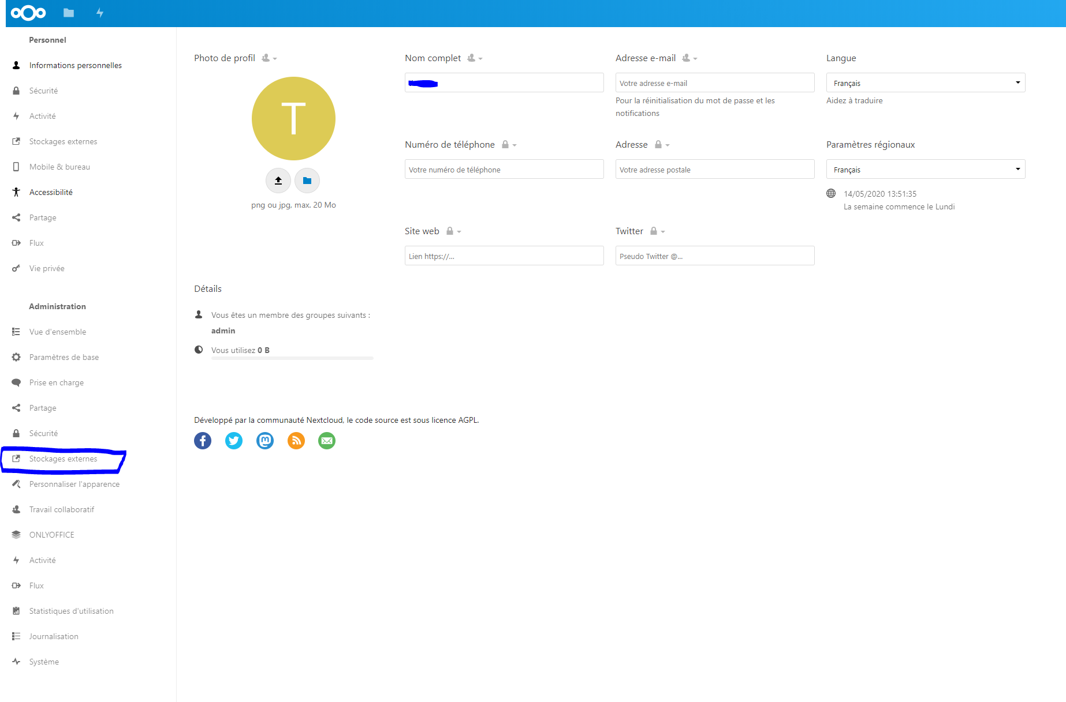Image resolution: width=1066 pixels, height=702 pixels.
Task: Open Vie privée settings
Action: 47,268
